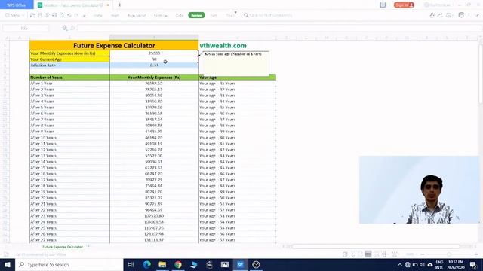Viewport: 483px width, 271px height.
Task: Open the more options vertical dots
Action: pyautogui.click(x=469, y=15)
